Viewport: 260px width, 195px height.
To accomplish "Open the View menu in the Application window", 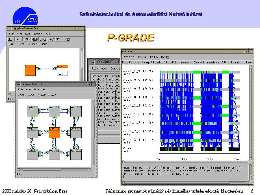I will click(19, 34).
